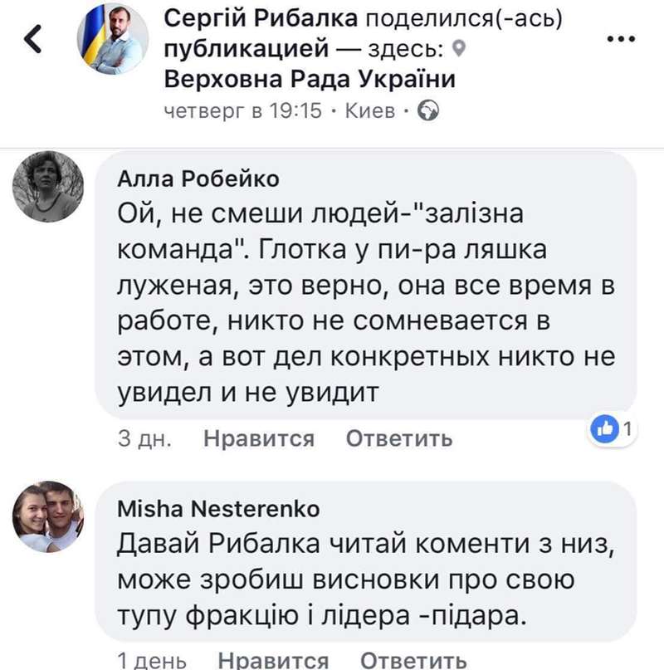Reply to Алла Робейко's comment via Ответить
Screen dimensions: 664x670
pos(399,438)
